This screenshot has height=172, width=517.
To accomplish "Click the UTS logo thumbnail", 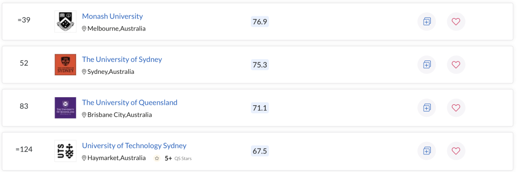I will click(65, 151).
